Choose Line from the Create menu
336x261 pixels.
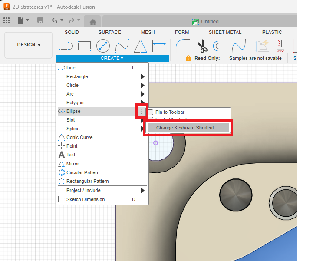pyautogui.click(x=102, y=68)
